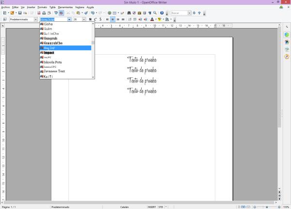
Task: Click the Italic (C) formatting button
Action: [95, 19]
